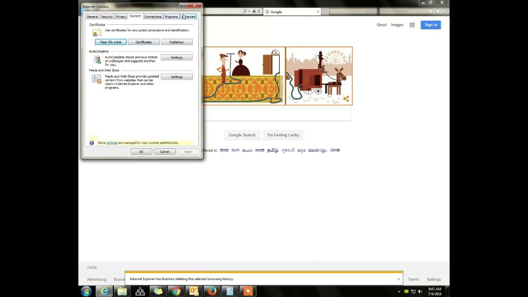Click the share icon on the Google doodle
Viewport: 528px width, 297px height.
[x=346, y=99]
